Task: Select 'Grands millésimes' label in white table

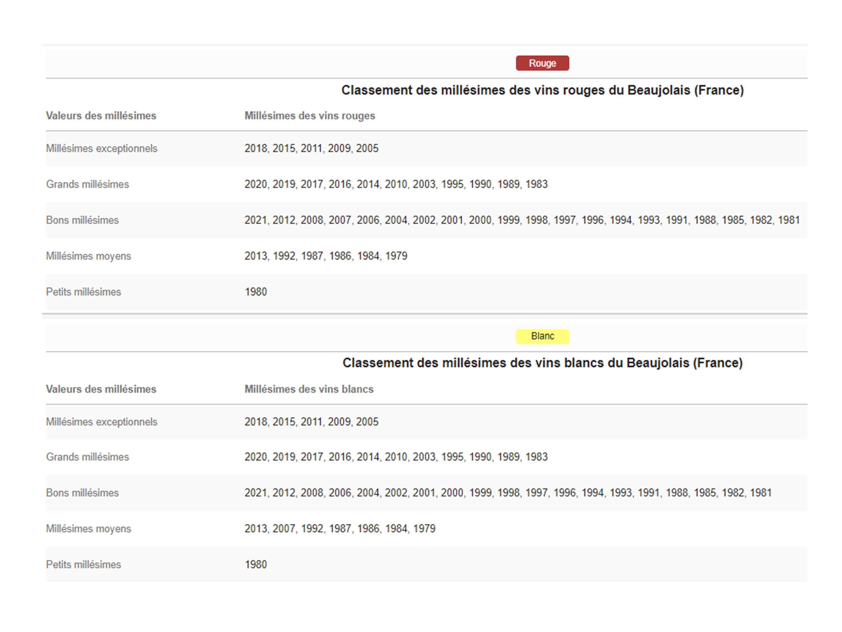Action: [x=88, y=457]
